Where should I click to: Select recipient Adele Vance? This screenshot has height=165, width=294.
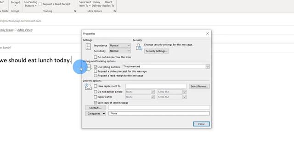click(x=25, y=30)
